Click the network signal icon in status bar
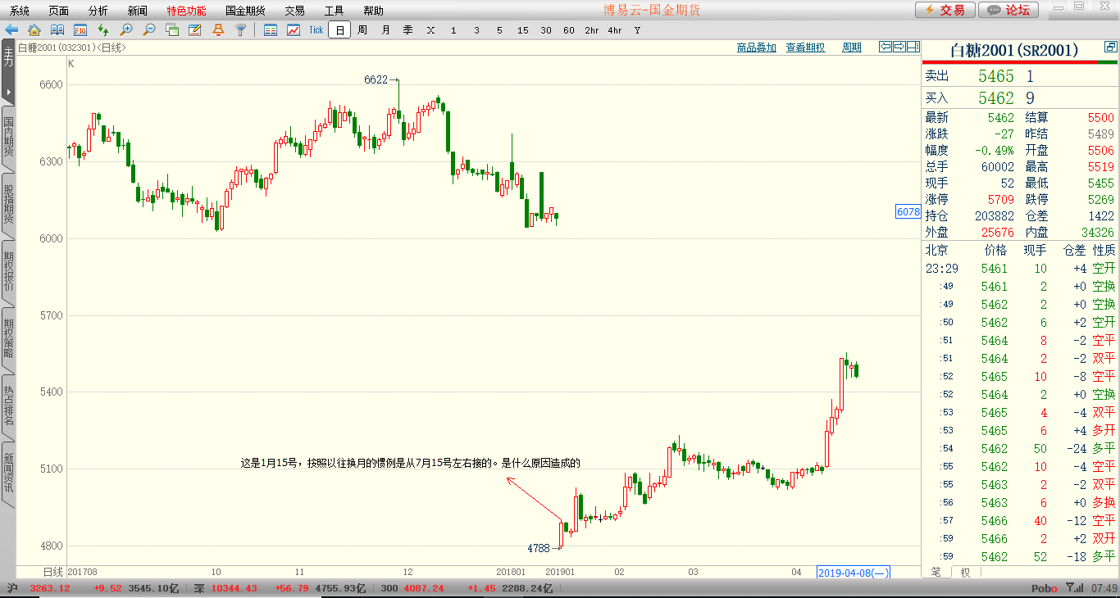This screenshot has width=1120, height=598. [x=1076, y=588]
